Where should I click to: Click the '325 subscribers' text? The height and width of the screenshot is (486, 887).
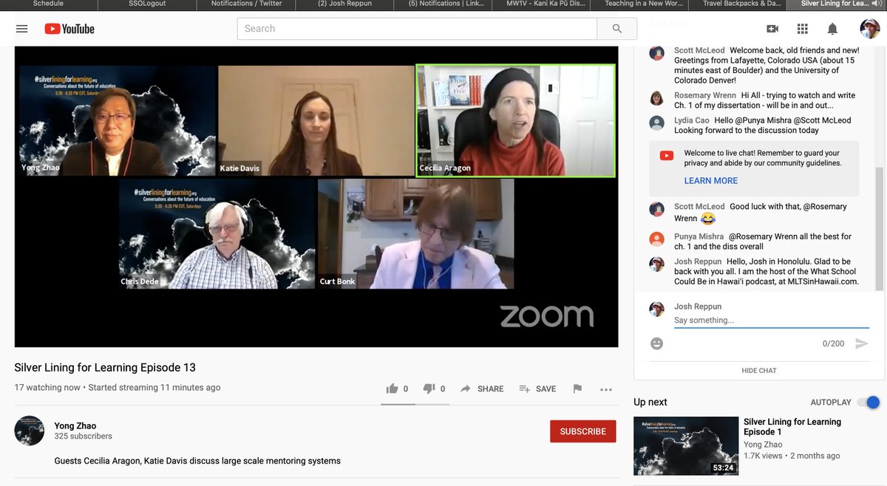click(83, 437)
